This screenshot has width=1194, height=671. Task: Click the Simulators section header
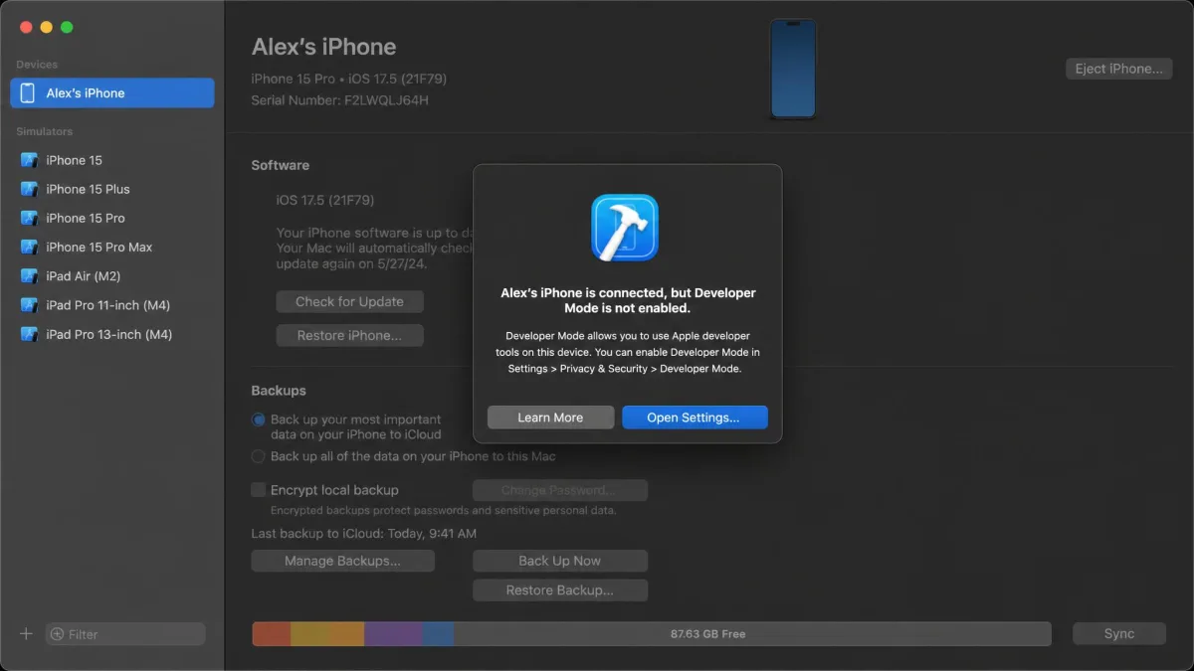click(45, 131)
